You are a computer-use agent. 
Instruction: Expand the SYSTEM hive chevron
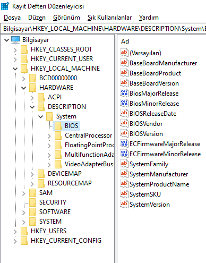point(24,222)
